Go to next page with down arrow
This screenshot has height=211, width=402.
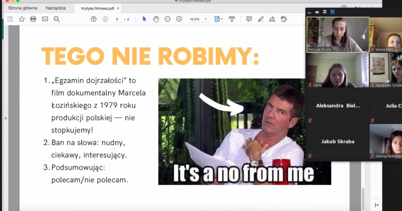coord(105,19)
